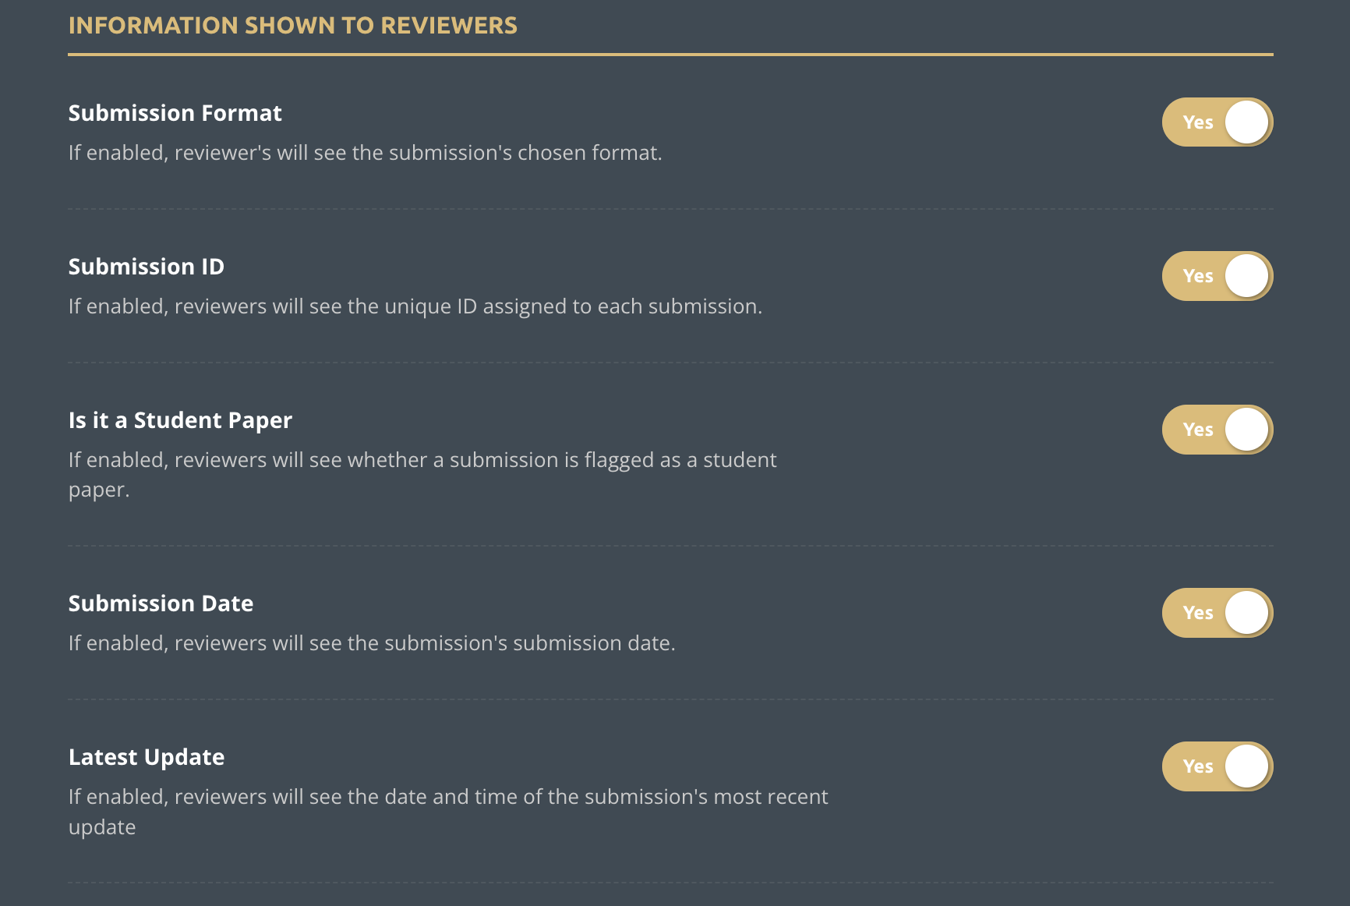Click the Is it a Student Paper title
Viewport: 1350px width, 906px height.
180,420
